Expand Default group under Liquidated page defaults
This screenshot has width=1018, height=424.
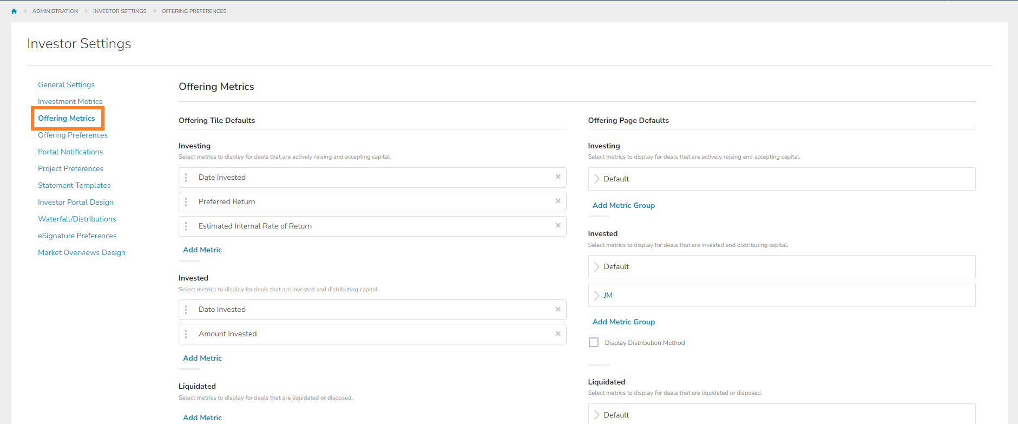(x=597, y=415)
